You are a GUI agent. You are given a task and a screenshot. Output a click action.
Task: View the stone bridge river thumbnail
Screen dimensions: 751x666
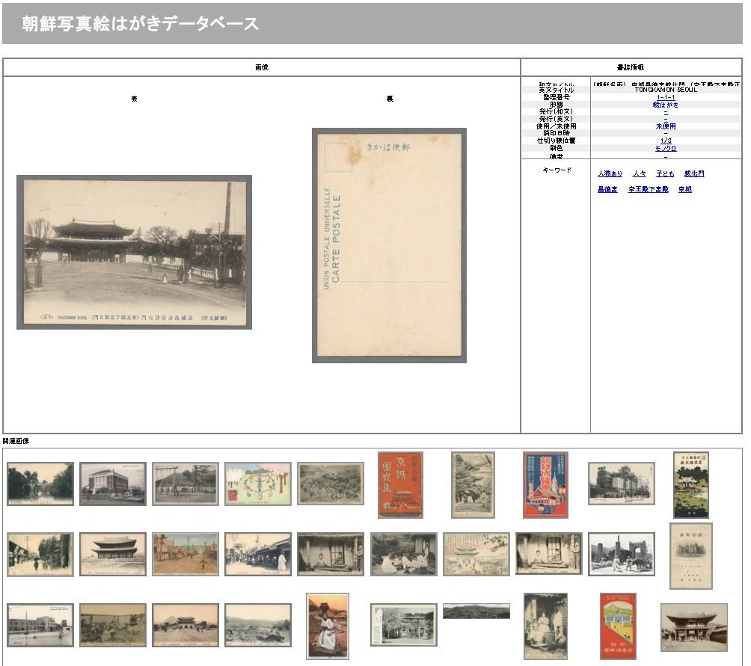pyautogui.click(x=40, y=484)
